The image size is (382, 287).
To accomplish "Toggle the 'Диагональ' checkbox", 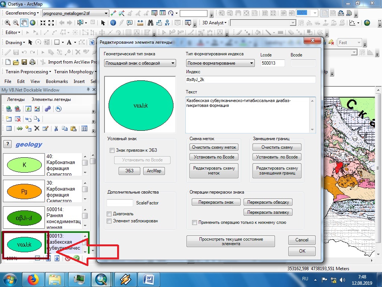I will [109, 214].
